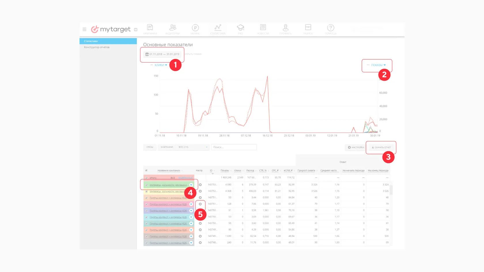Image resolution: width=484 pixels, height=272 pixels.
Task: Click the Скрыть график link
Action: pos(193,54)
